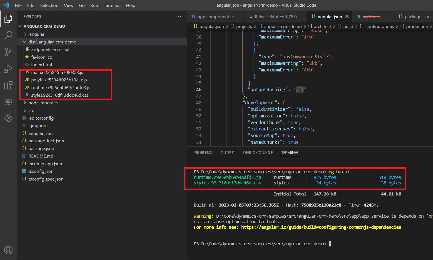
Task: Open the angular.io commonjs-dependencies link
Action: point(321,227)
